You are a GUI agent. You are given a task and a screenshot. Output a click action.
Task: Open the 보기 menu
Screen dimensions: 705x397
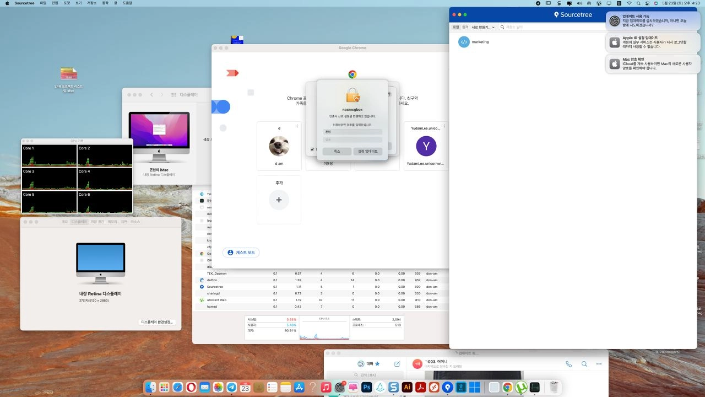(x=79, y=3)
